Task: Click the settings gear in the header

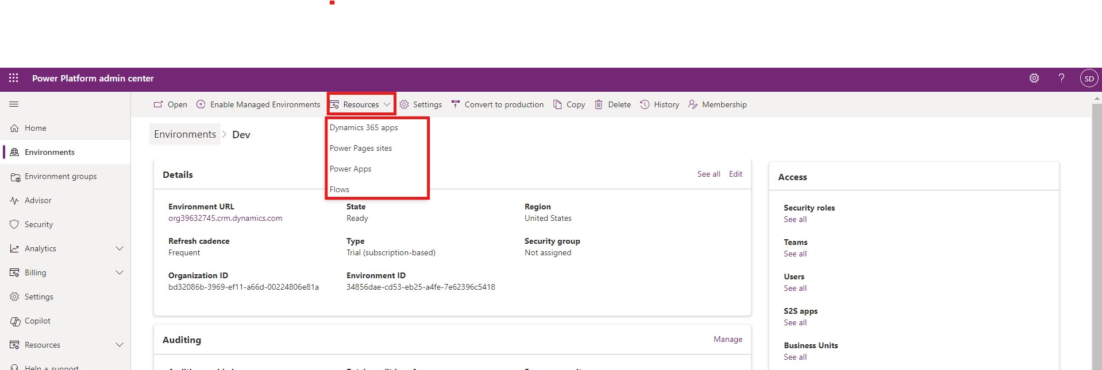Action: click(x=1034, y=78)
